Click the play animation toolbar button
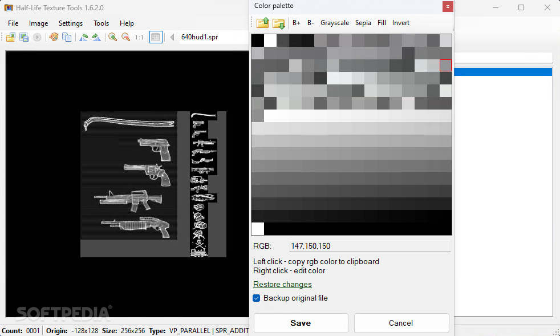This screenshot has height=336, width=560. (37, 37)
